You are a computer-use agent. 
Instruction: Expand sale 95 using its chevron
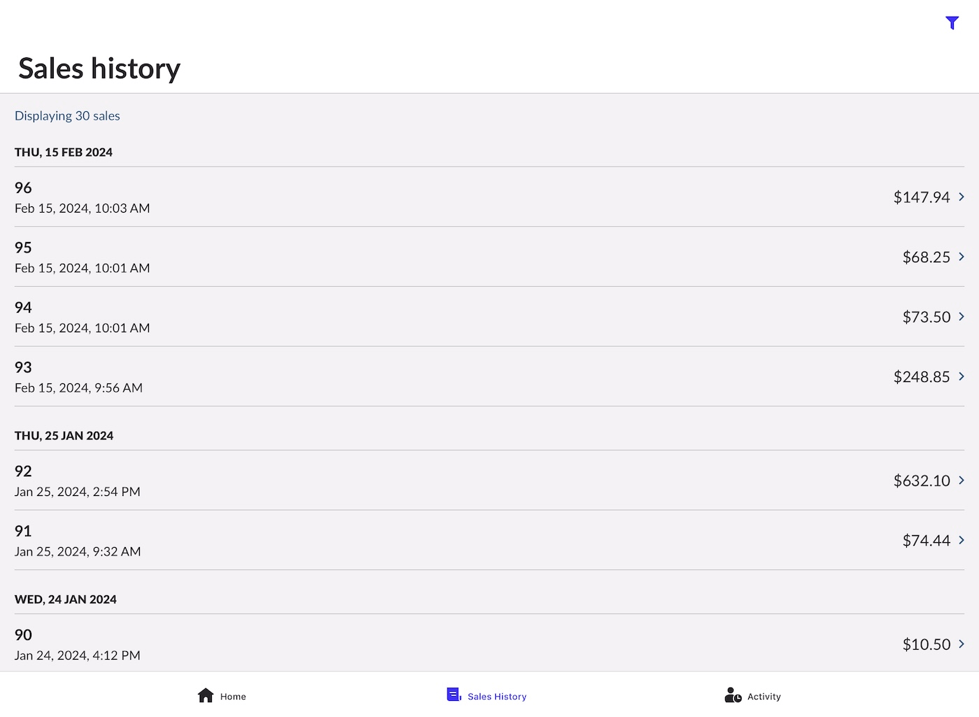(962, 257)
